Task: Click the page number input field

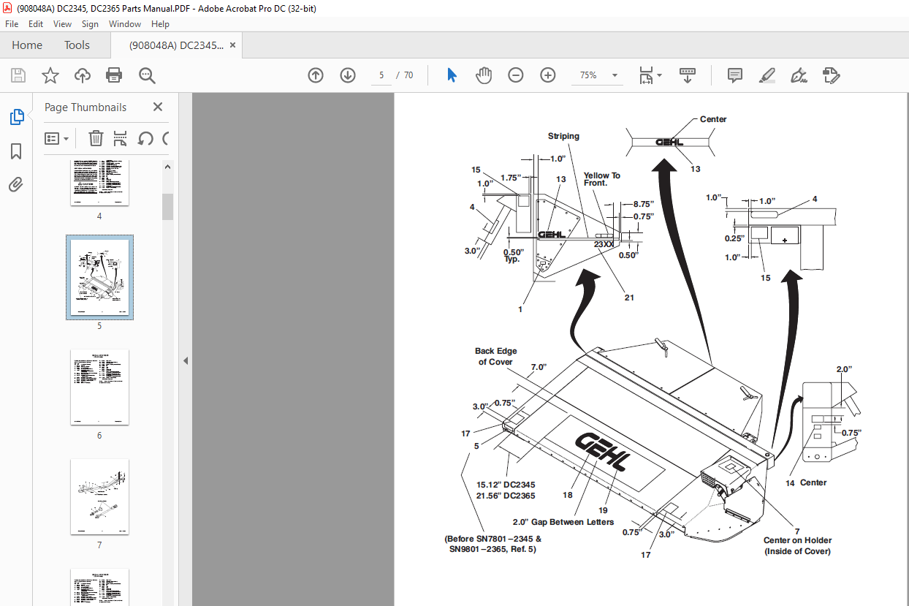Action: (381, 75)
